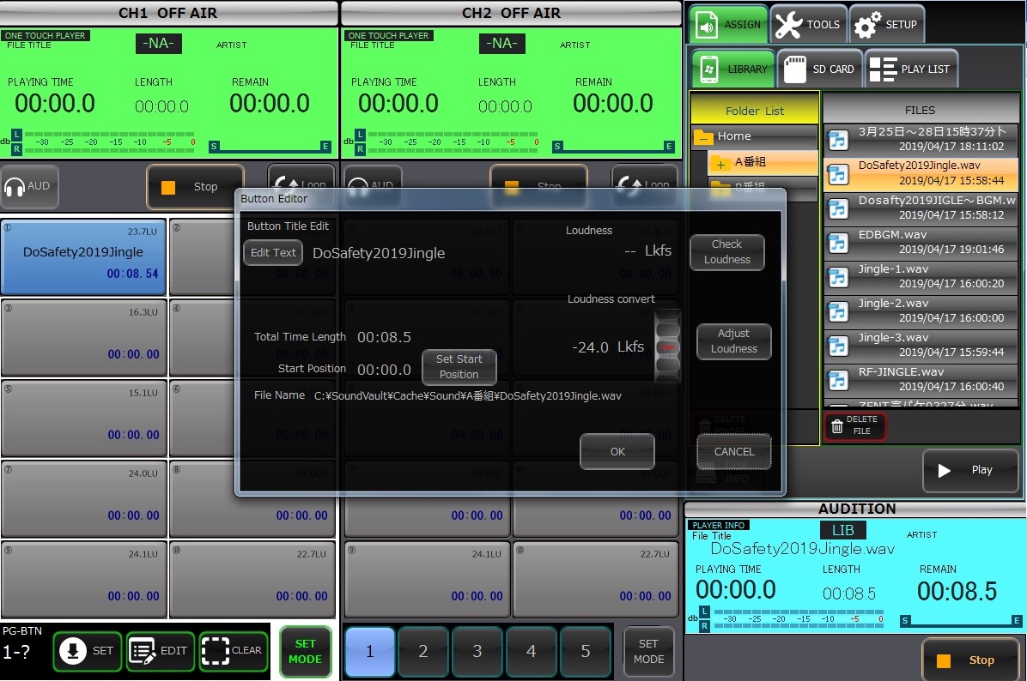Click the DELETE FILE trash button
The width and height of the screenshot is (1027, 681).
pyautogui.click(x=854, y=425)
